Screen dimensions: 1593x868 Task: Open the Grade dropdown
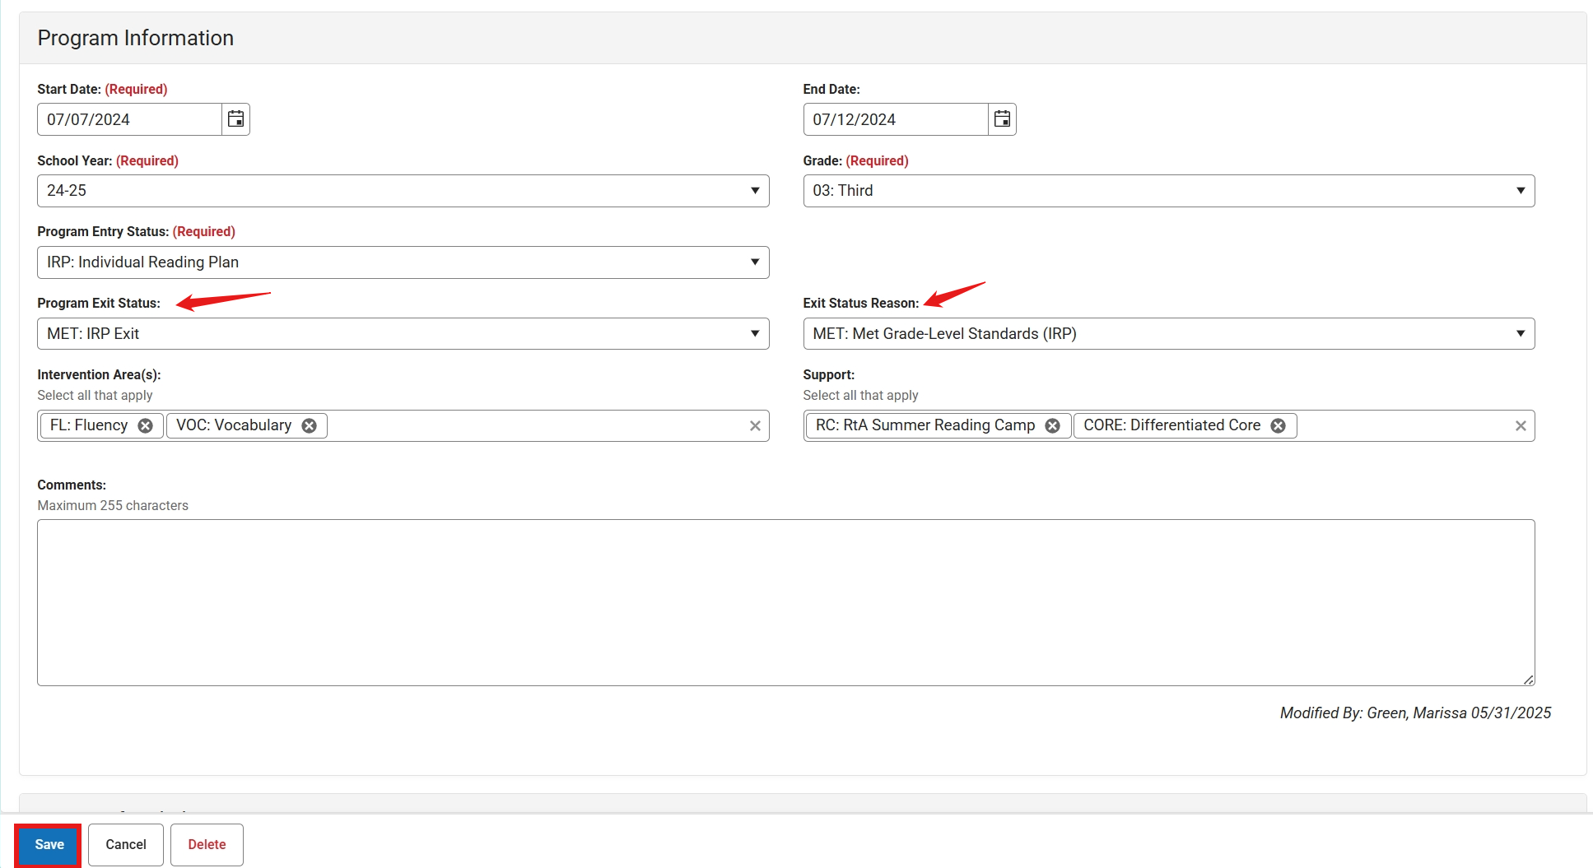[1168, 191]
